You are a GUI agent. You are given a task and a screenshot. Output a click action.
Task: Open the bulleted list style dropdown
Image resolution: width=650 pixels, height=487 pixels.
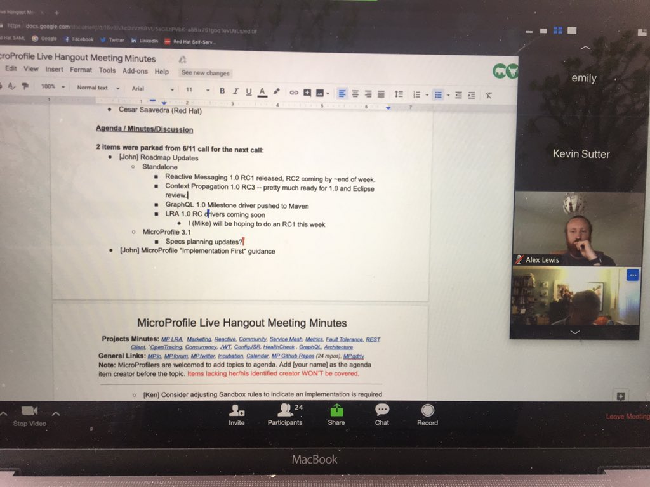click(x=448, y=96)
